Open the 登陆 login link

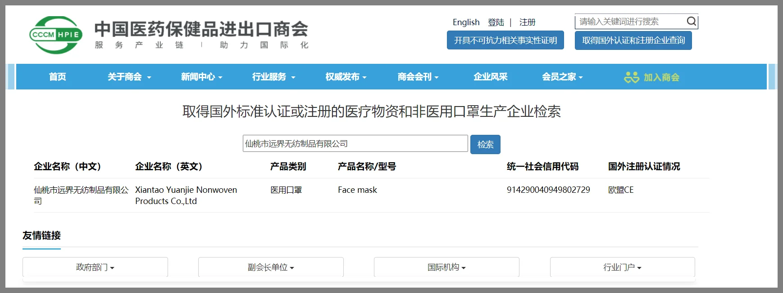[x=496, y=22]
